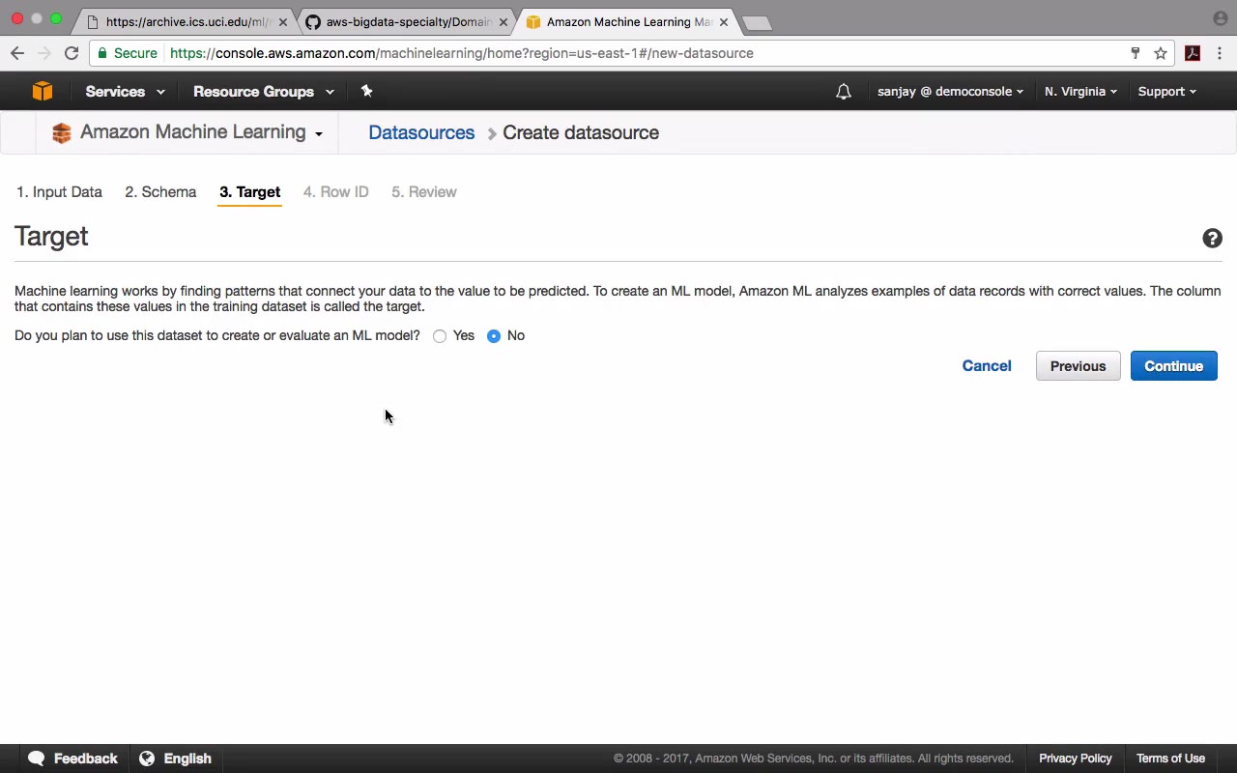Click the browser back arrow
This screenshot has width=1237, height=773.
pos(17,53)
